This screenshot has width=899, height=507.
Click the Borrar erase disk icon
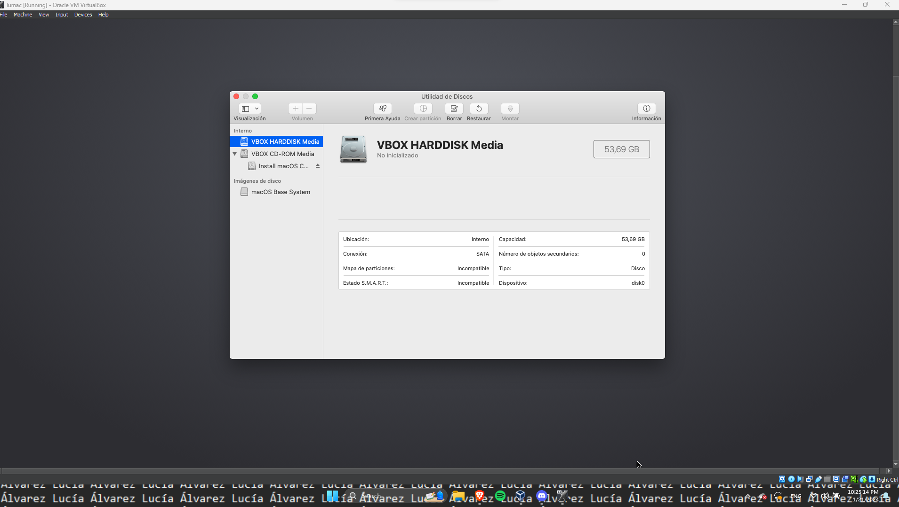[454, 109]
